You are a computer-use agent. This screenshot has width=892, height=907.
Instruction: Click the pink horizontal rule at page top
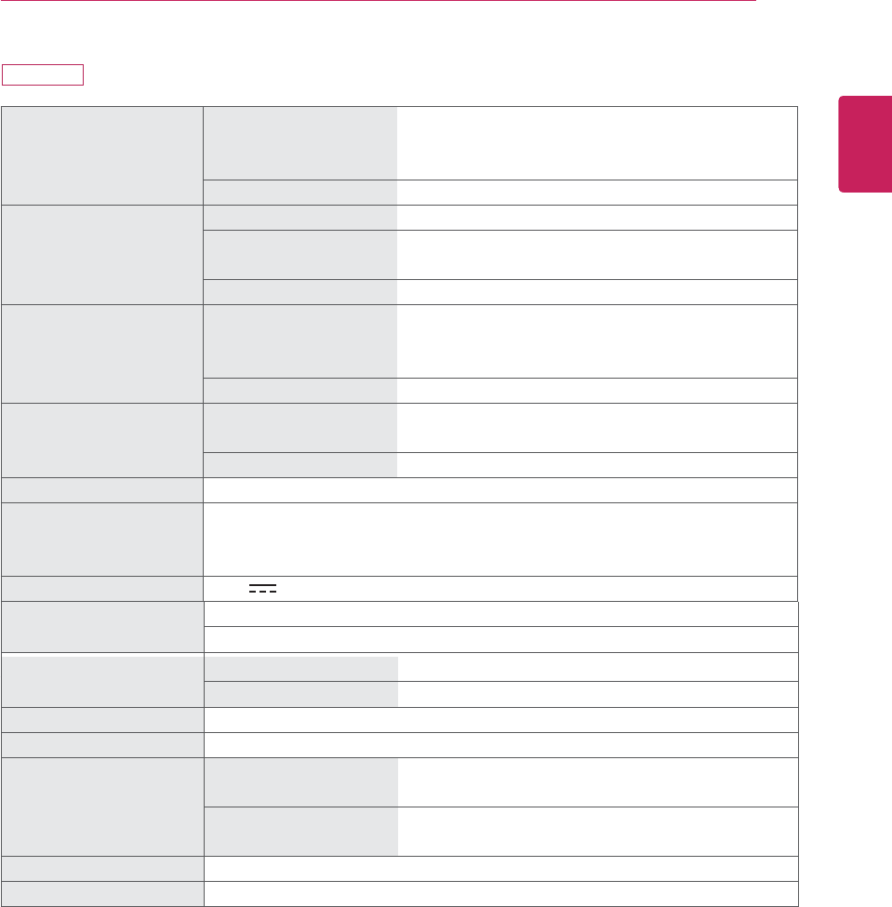pyautogui.click(x=377, y=1)
